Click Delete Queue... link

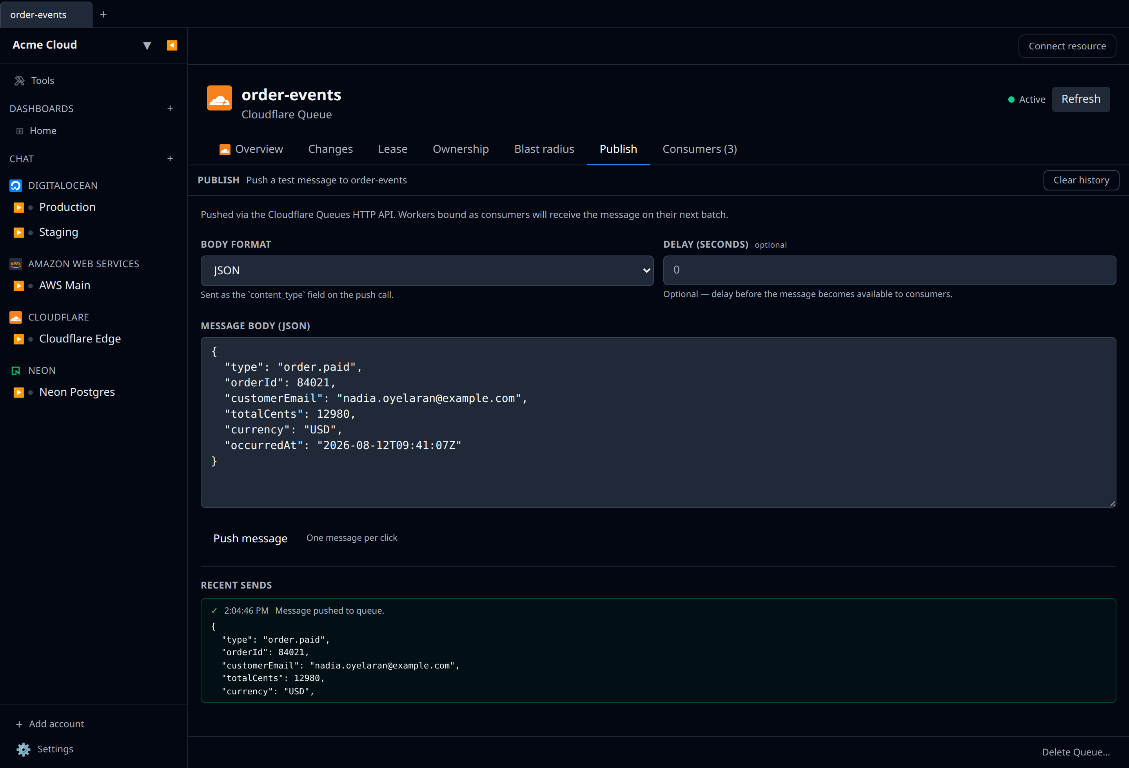tap(1076, 752)
